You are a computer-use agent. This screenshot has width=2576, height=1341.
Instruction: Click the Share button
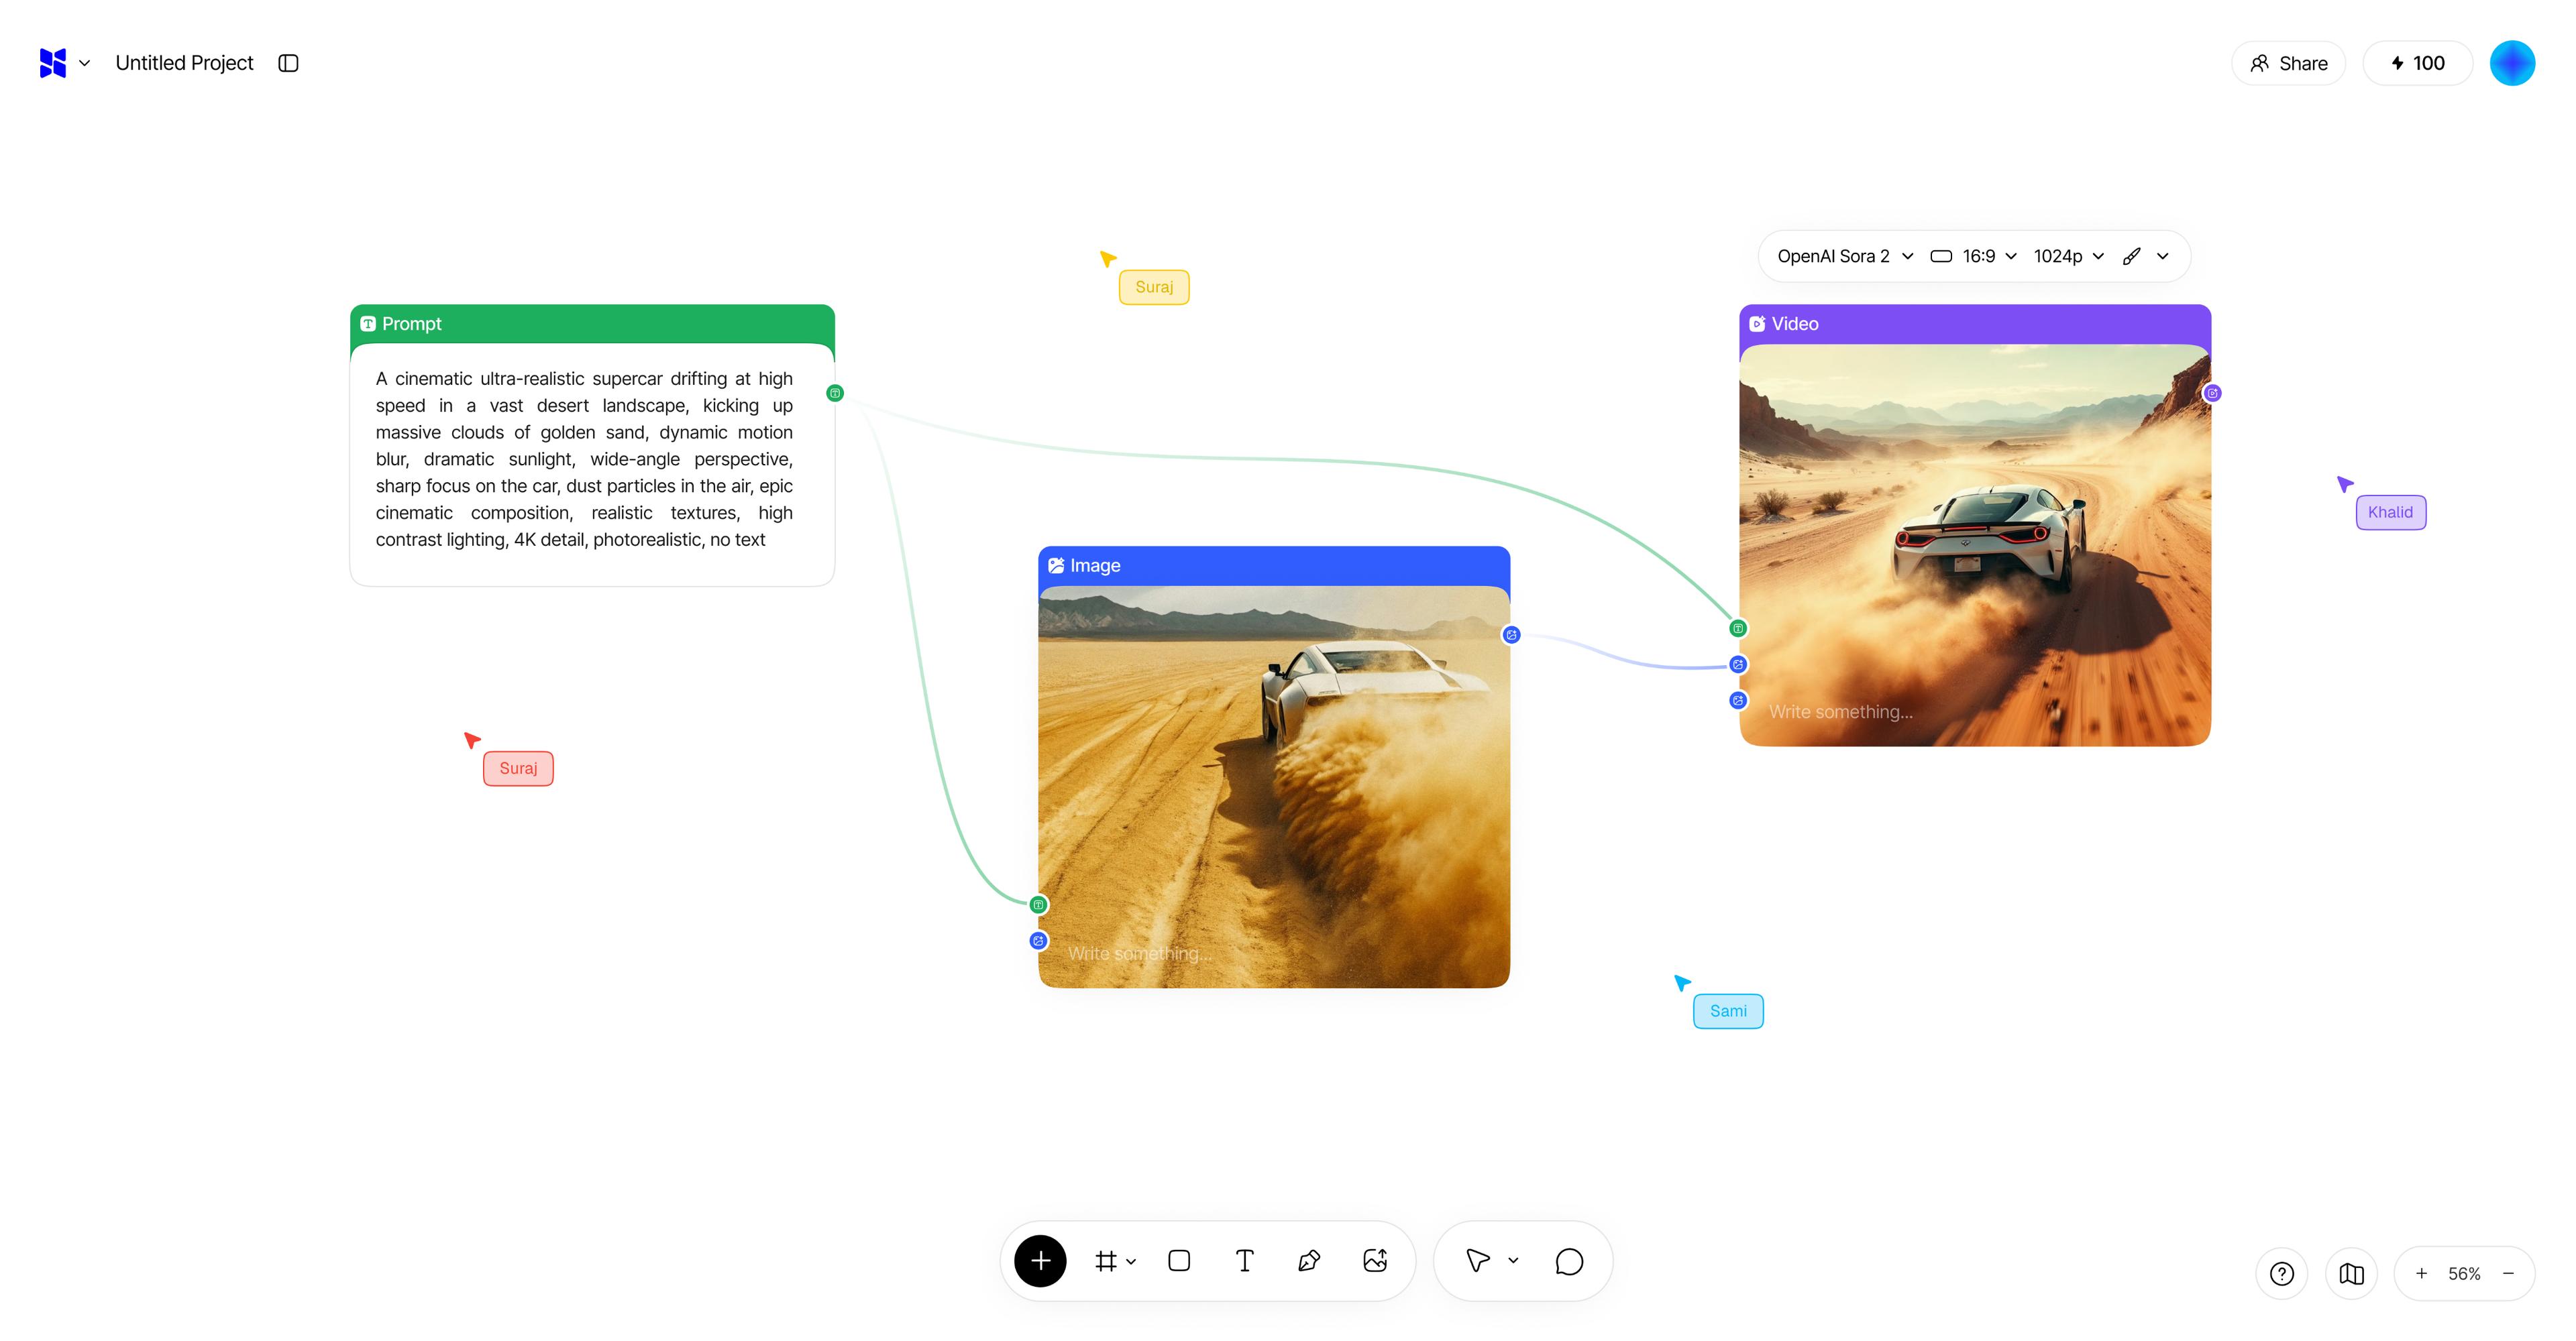click(x=2289, y=62)
